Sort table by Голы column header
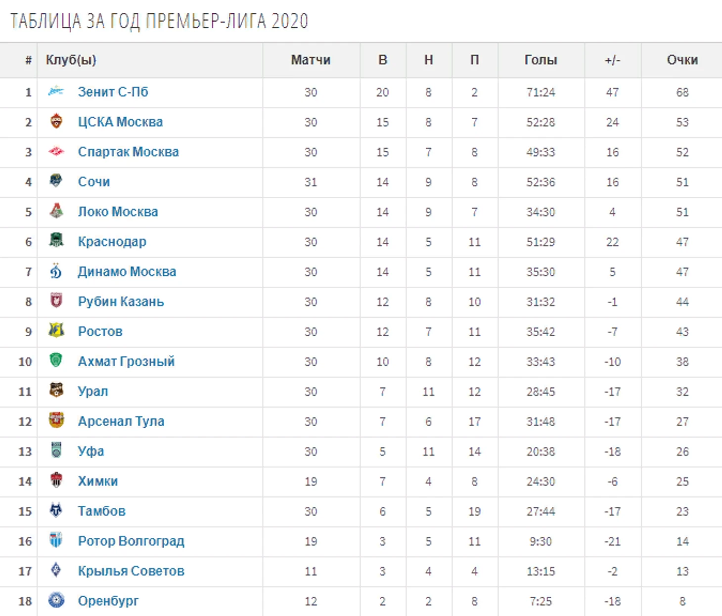 pos(541,60)
